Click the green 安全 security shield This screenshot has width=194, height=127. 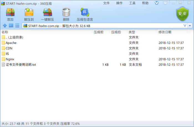click(182, 14)
